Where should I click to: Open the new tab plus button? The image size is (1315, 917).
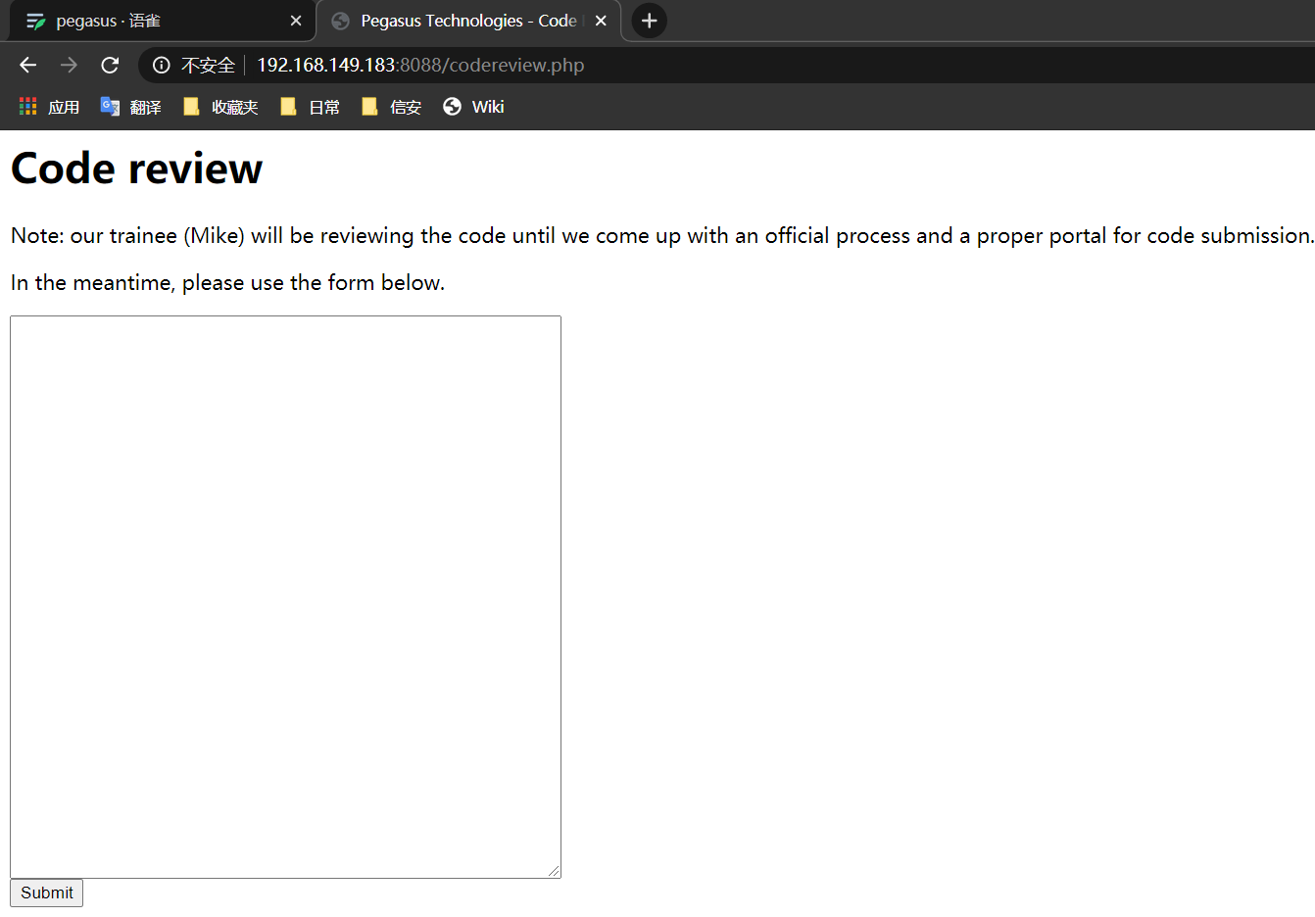649,21
